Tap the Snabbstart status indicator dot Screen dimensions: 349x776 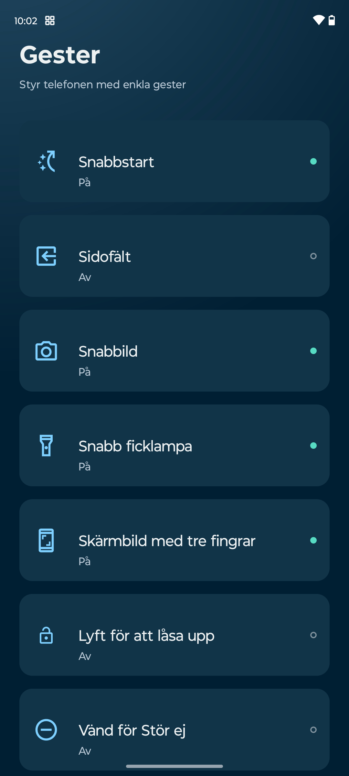click(313, 161)
